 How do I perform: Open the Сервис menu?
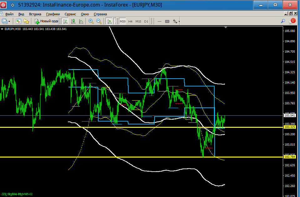click(x=70, y=14)
